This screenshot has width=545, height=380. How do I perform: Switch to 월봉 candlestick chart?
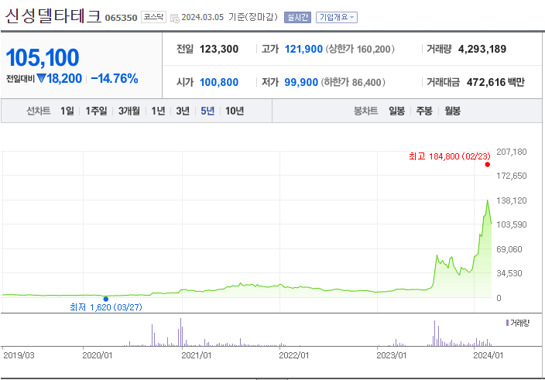453,111
